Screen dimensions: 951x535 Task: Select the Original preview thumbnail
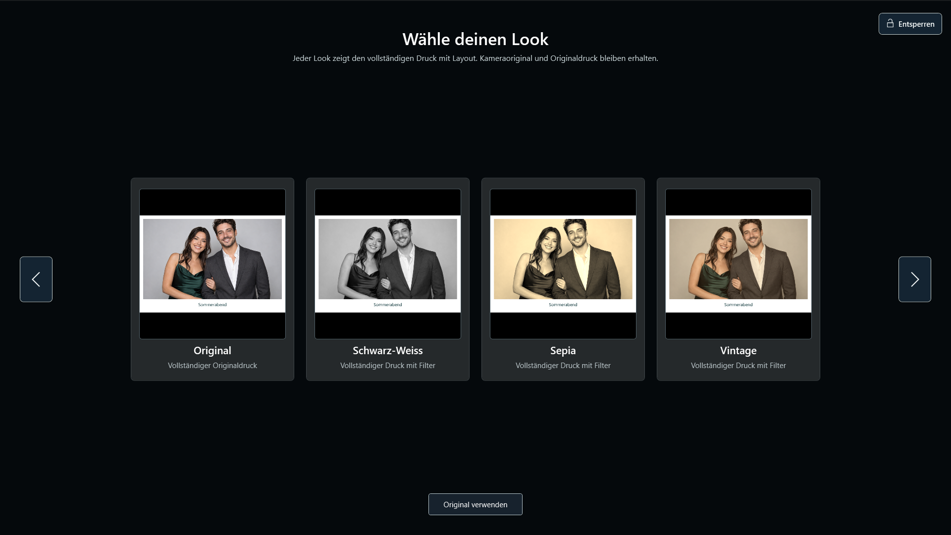pyautogui.click(x=212, y=264)
